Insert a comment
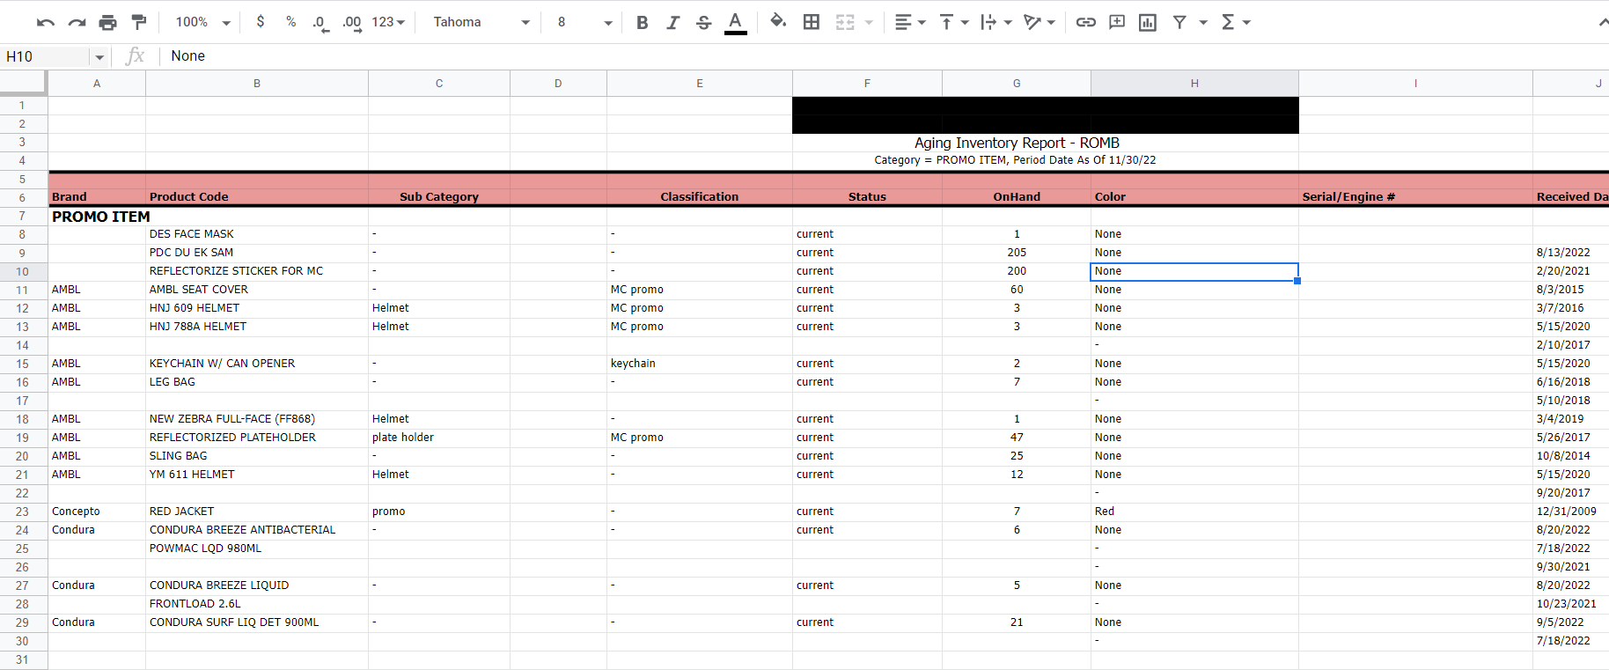Screen dimensions: 1609x670 point(1117,22)
